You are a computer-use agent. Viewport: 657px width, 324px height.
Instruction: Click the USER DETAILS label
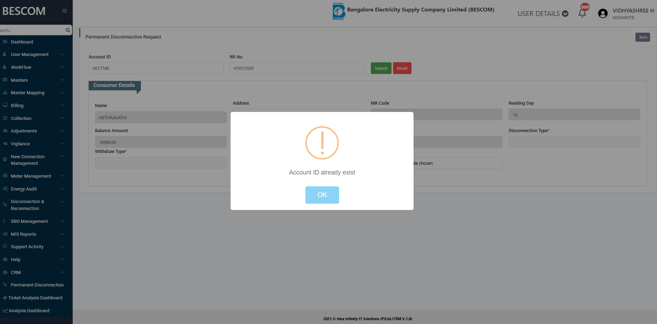tap(538, 14)
